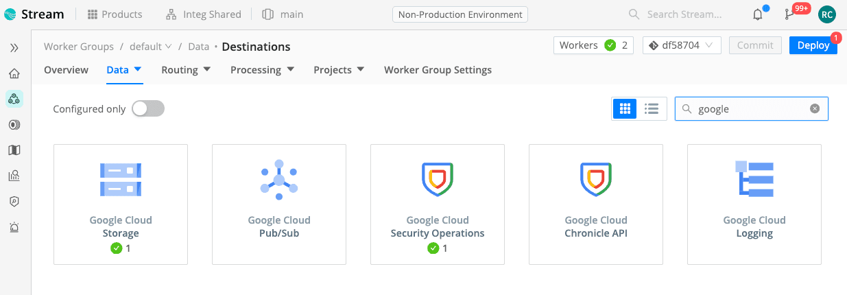Click the Google Cloud Pub/Sub icon

(279, 180)
